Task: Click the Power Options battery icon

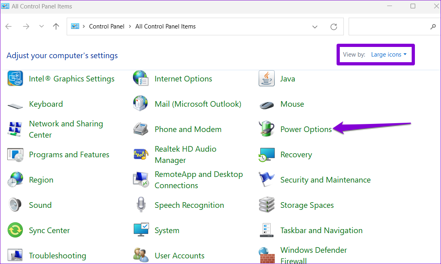Action: pyautogui.click(x=266, y=129)
